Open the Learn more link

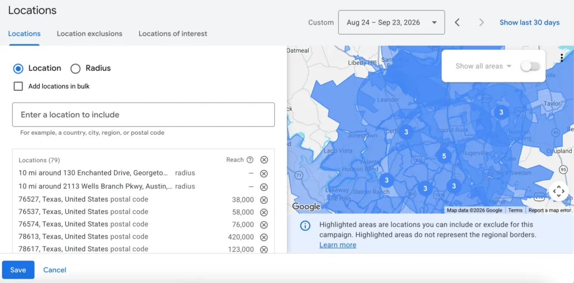pos(338,245)
